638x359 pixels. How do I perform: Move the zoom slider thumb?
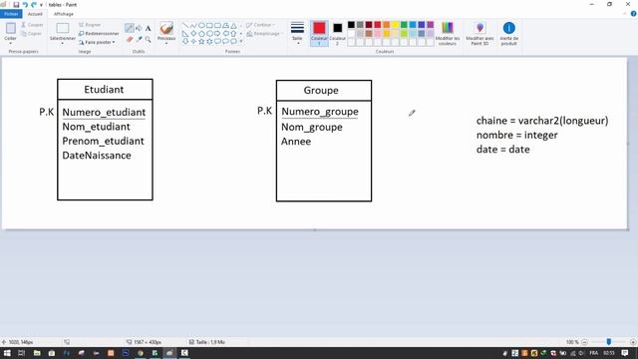coord(609,342)
